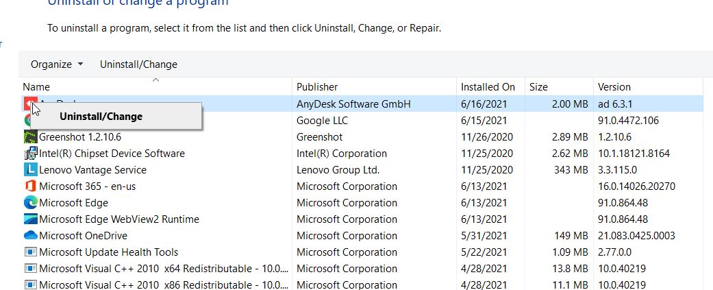Image resolution: width=713 pixels, height=290 pixels.
Task: Click the Google LLC publisher cell
Action: pyautogui.click(x=322, y=121)
